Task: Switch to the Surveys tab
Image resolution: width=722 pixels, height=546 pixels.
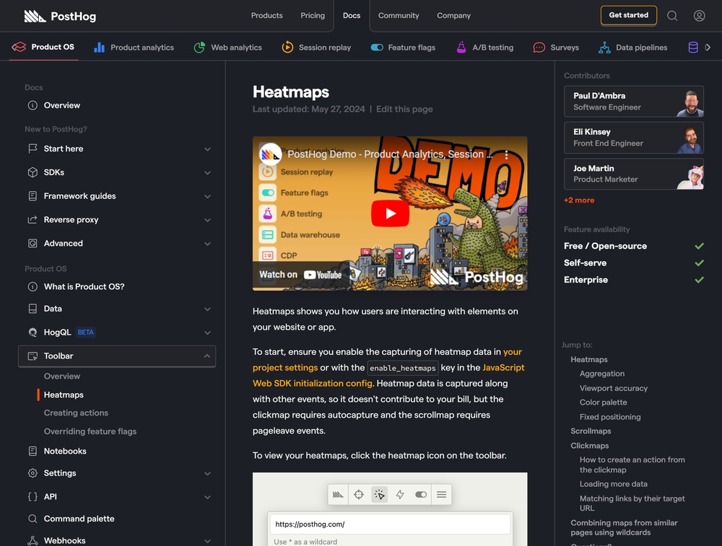Action: (556, 48)
